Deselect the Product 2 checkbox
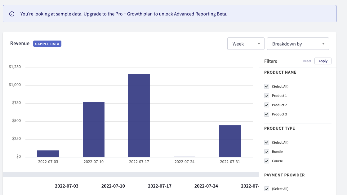Image resolution: width=347 pixels, height=195 pixels. point(267,105)
